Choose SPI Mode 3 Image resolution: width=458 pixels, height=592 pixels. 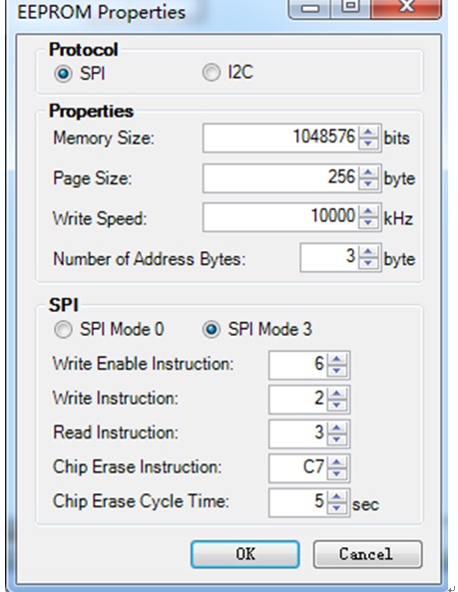[x=212, y=329]
